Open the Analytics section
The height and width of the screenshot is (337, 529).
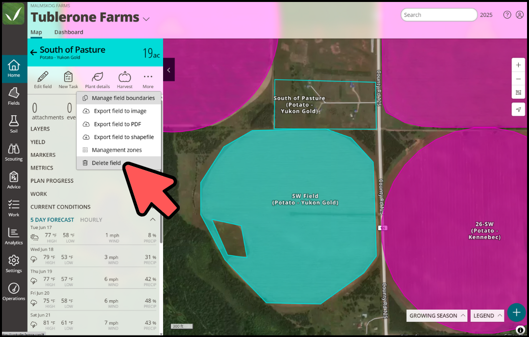pyautogui.click(x=14, y=236)
